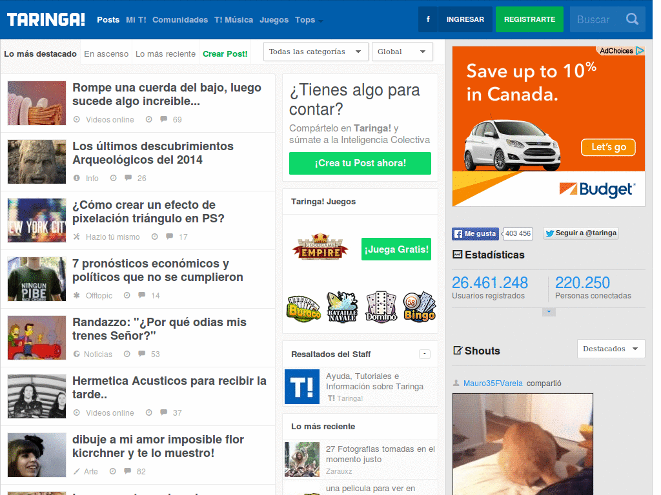The height and width of the screenshot is (495, 661).
Task: Click the T! Taringa staff logo thumbnail
Action: point(302,387)
